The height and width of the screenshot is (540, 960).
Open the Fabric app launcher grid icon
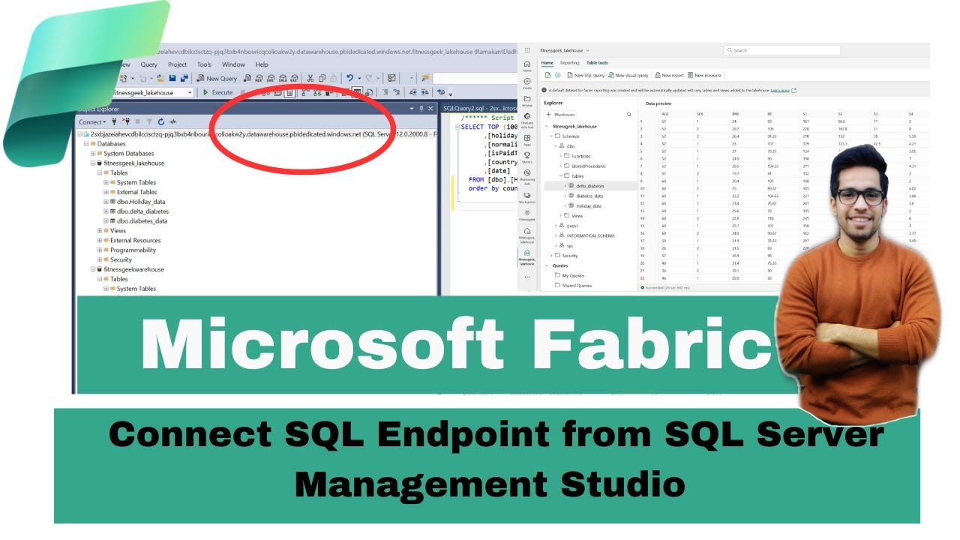[527, 50]
